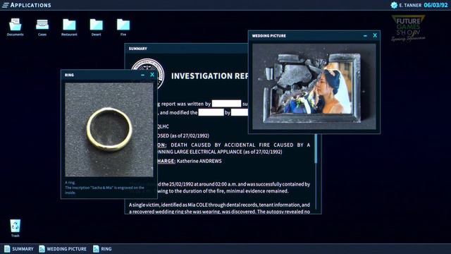Image resolution: width=451 pixels, height=254 pixels.
Task: Open the Applications menu
Action: pyautogui.click(x=27, y=5)
